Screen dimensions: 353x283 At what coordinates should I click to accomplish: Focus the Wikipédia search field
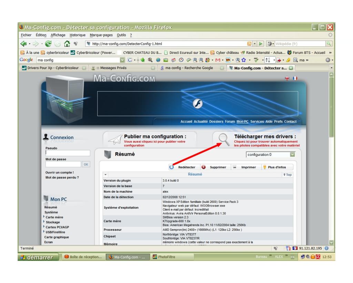300,44
